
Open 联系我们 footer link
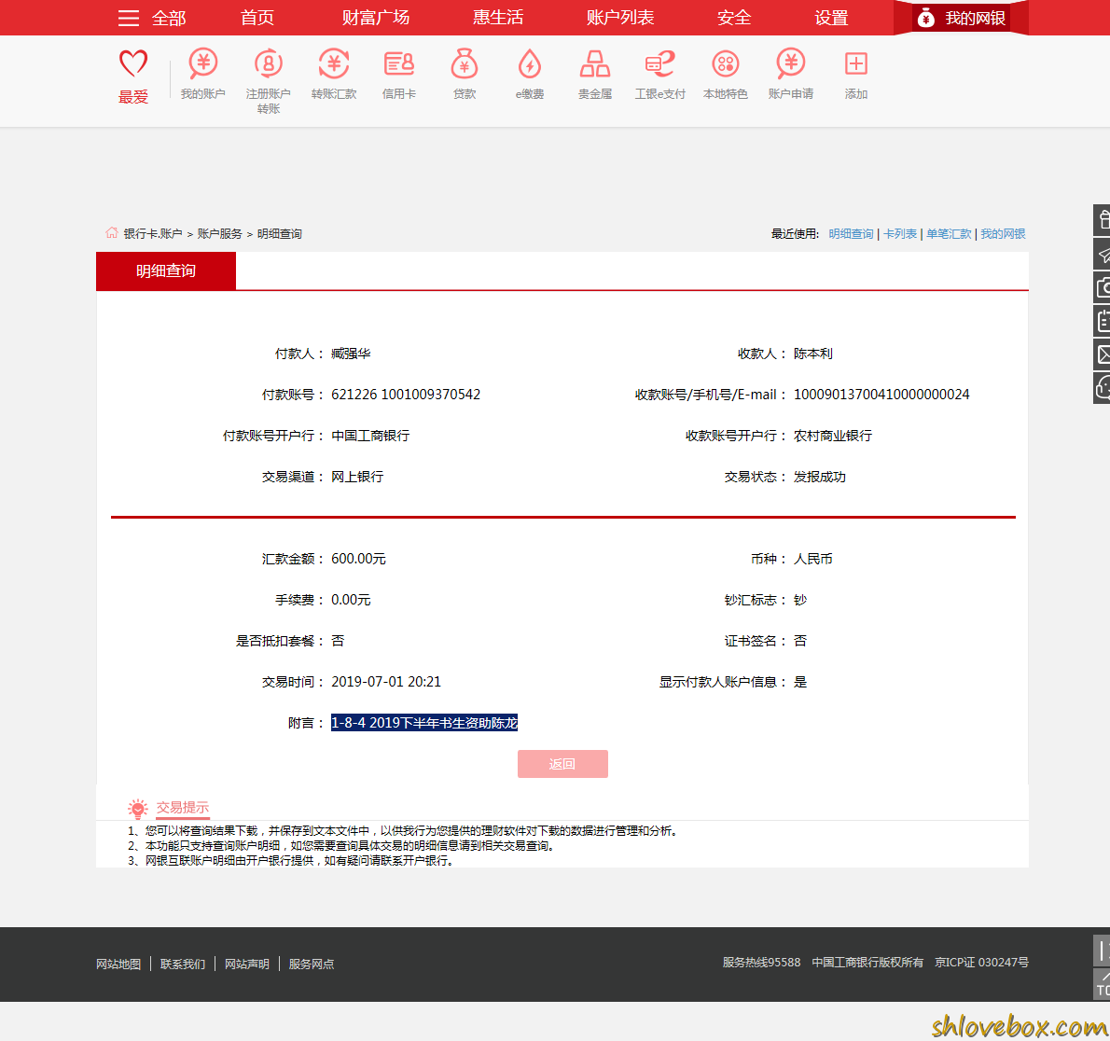[x=183, y=964]
